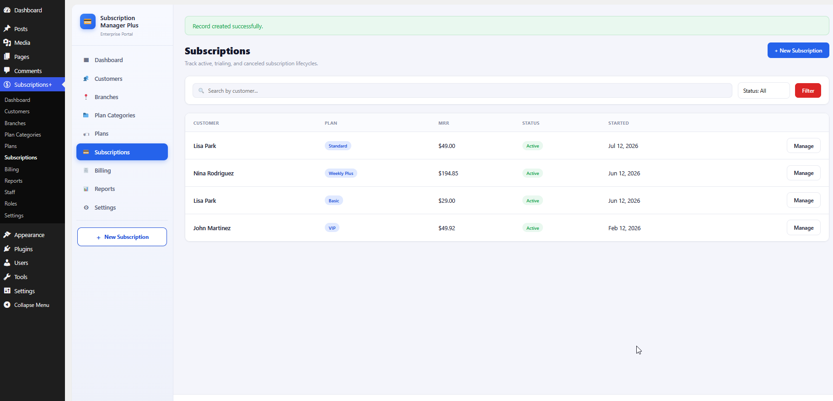833x401 pixels.
Task: Click the outlined New Subscription sidebar button
Action: pyautogui.click(x=122, y=237)
